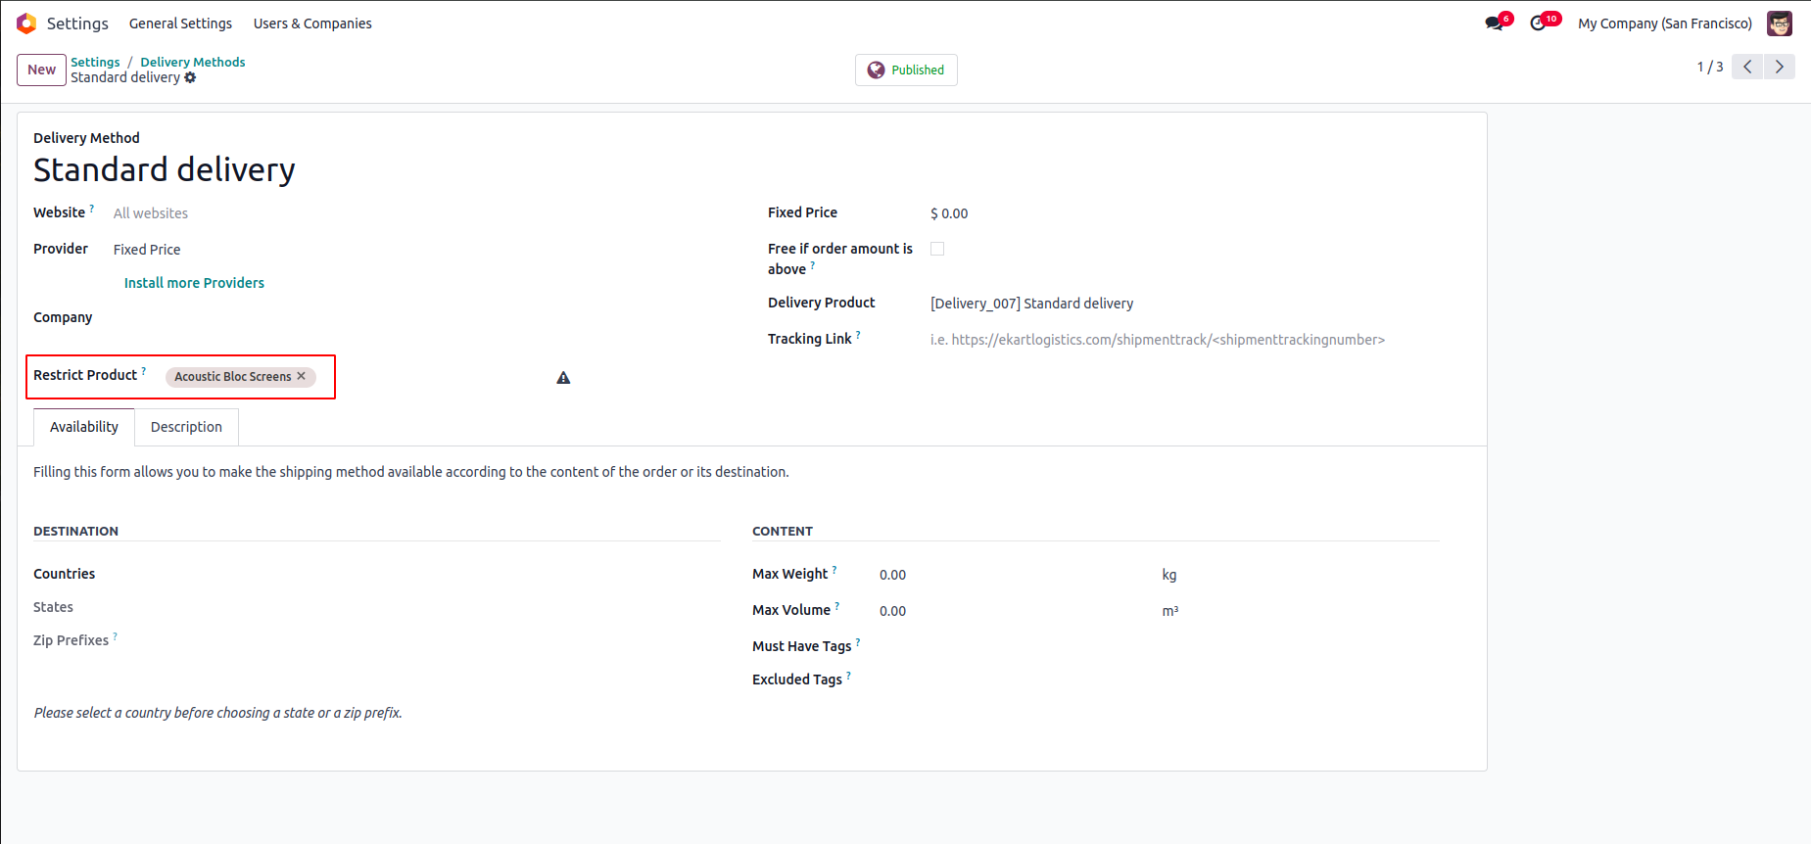Follow the Install more Providers link

click(194, 283)
